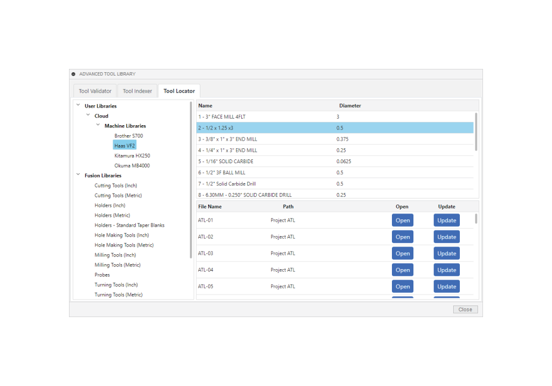This screenshot has width=552, height=386.
Task: Select the Okuma MB4000 library
Action: (132, 165)
